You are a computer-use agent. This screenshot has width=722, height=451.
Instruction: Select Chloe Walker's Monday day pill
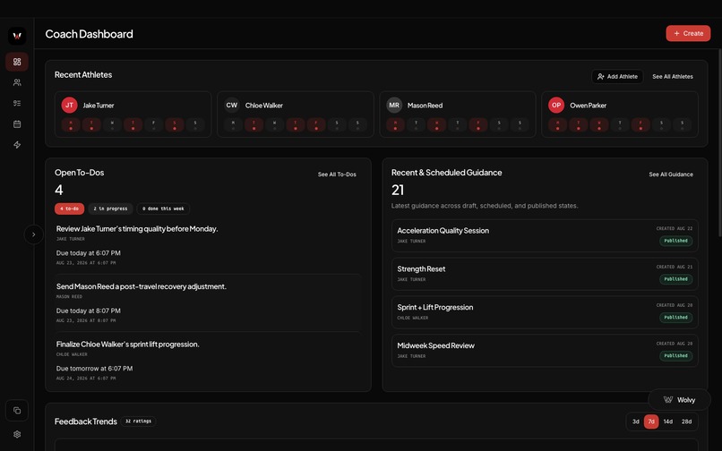pyautogui.click(x=234, y=124)
